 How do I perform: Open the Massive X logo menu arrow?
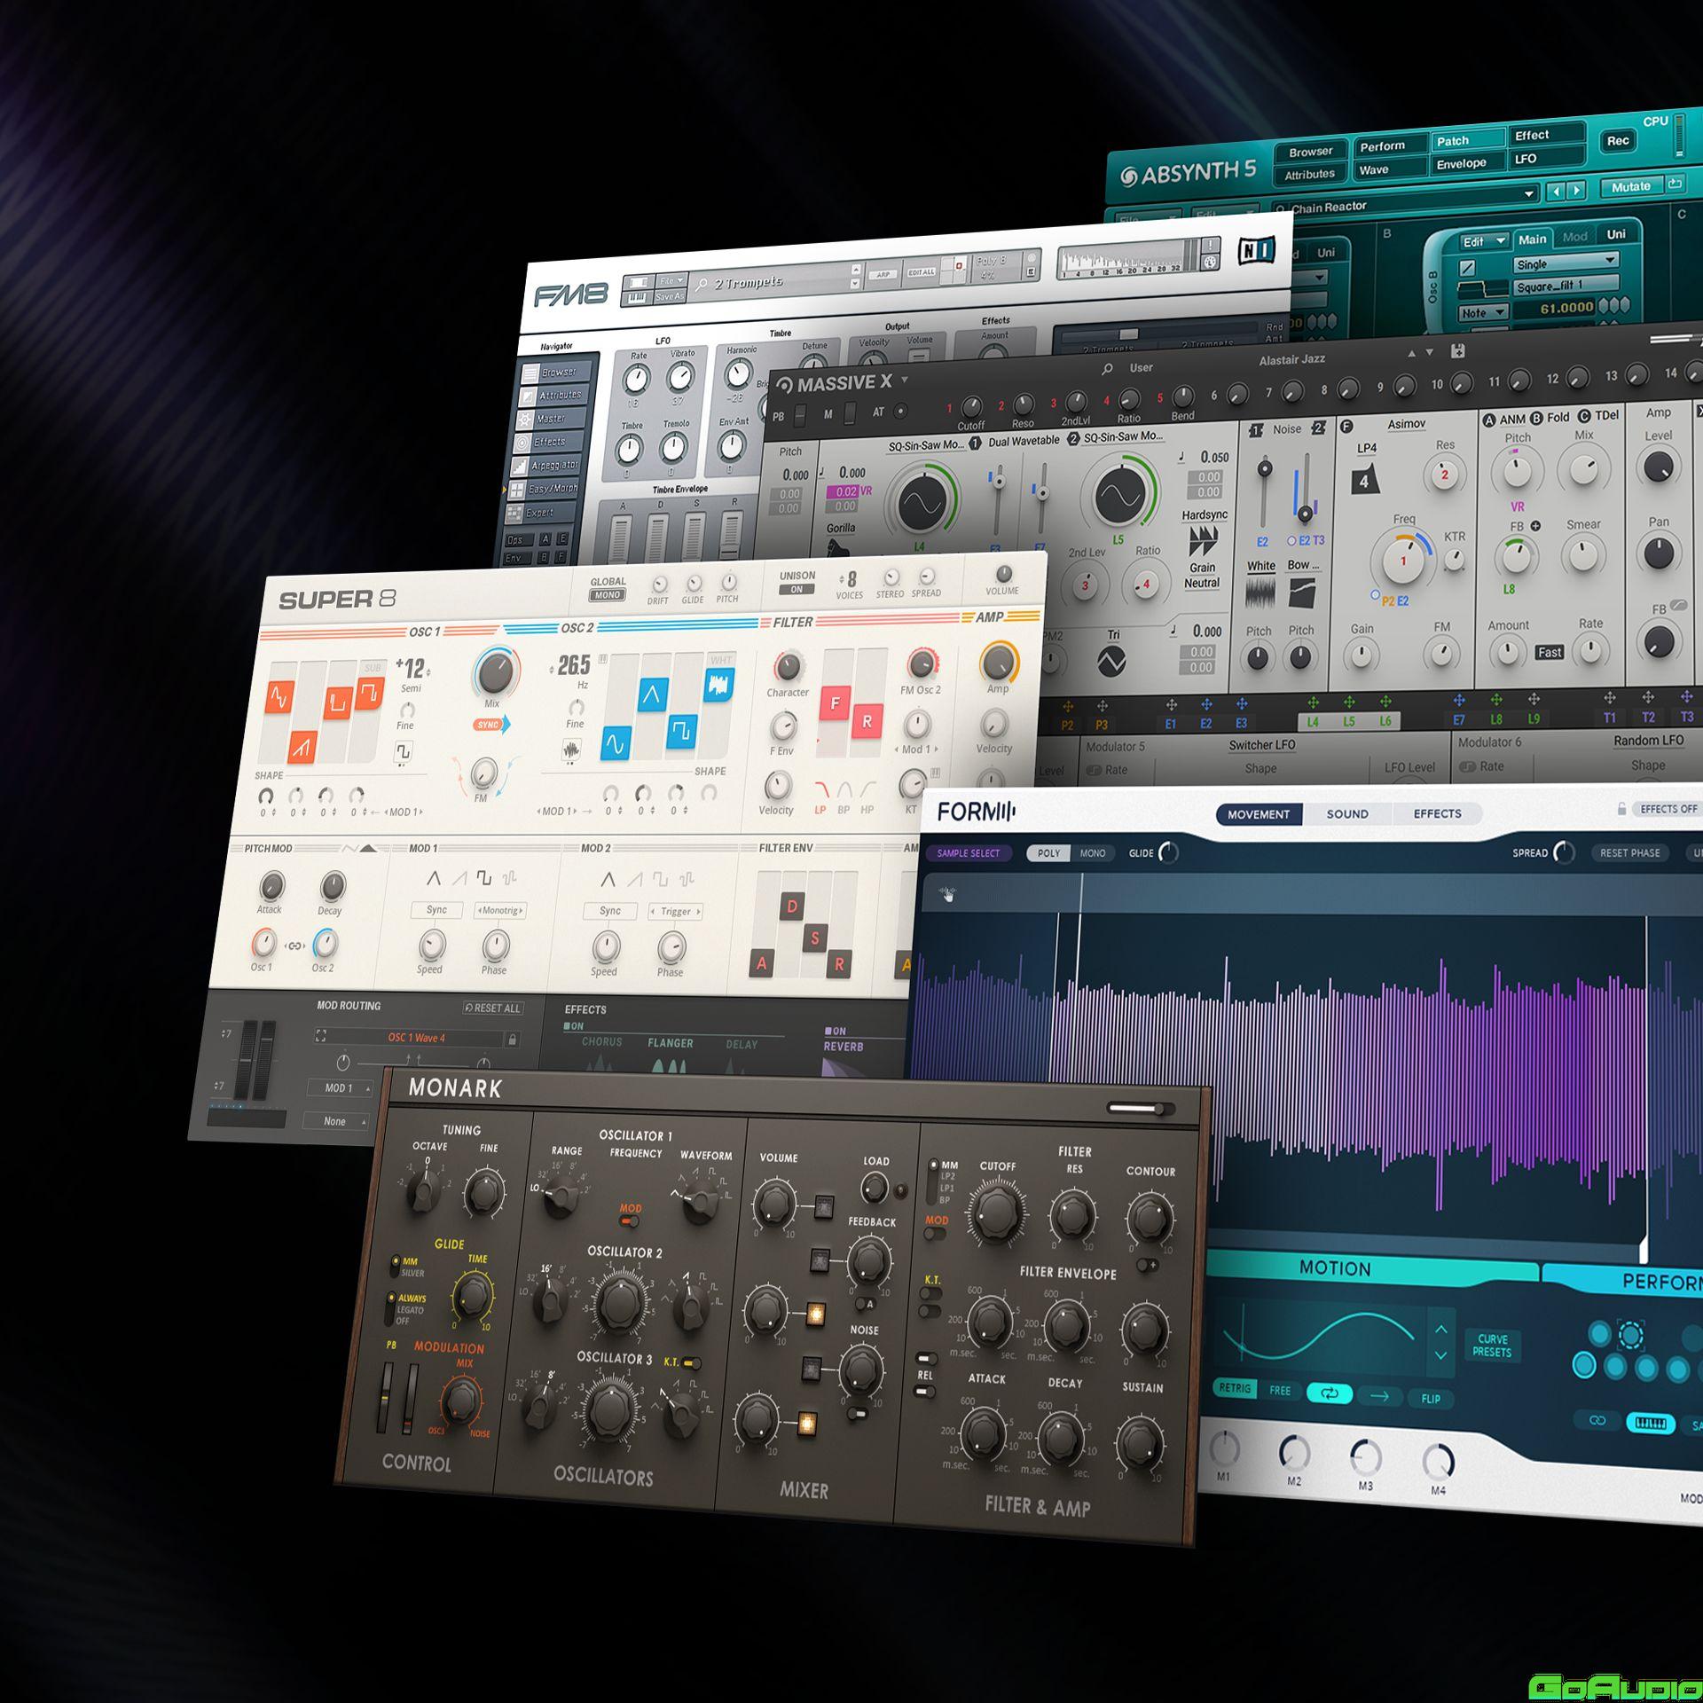tap(905, 381)
